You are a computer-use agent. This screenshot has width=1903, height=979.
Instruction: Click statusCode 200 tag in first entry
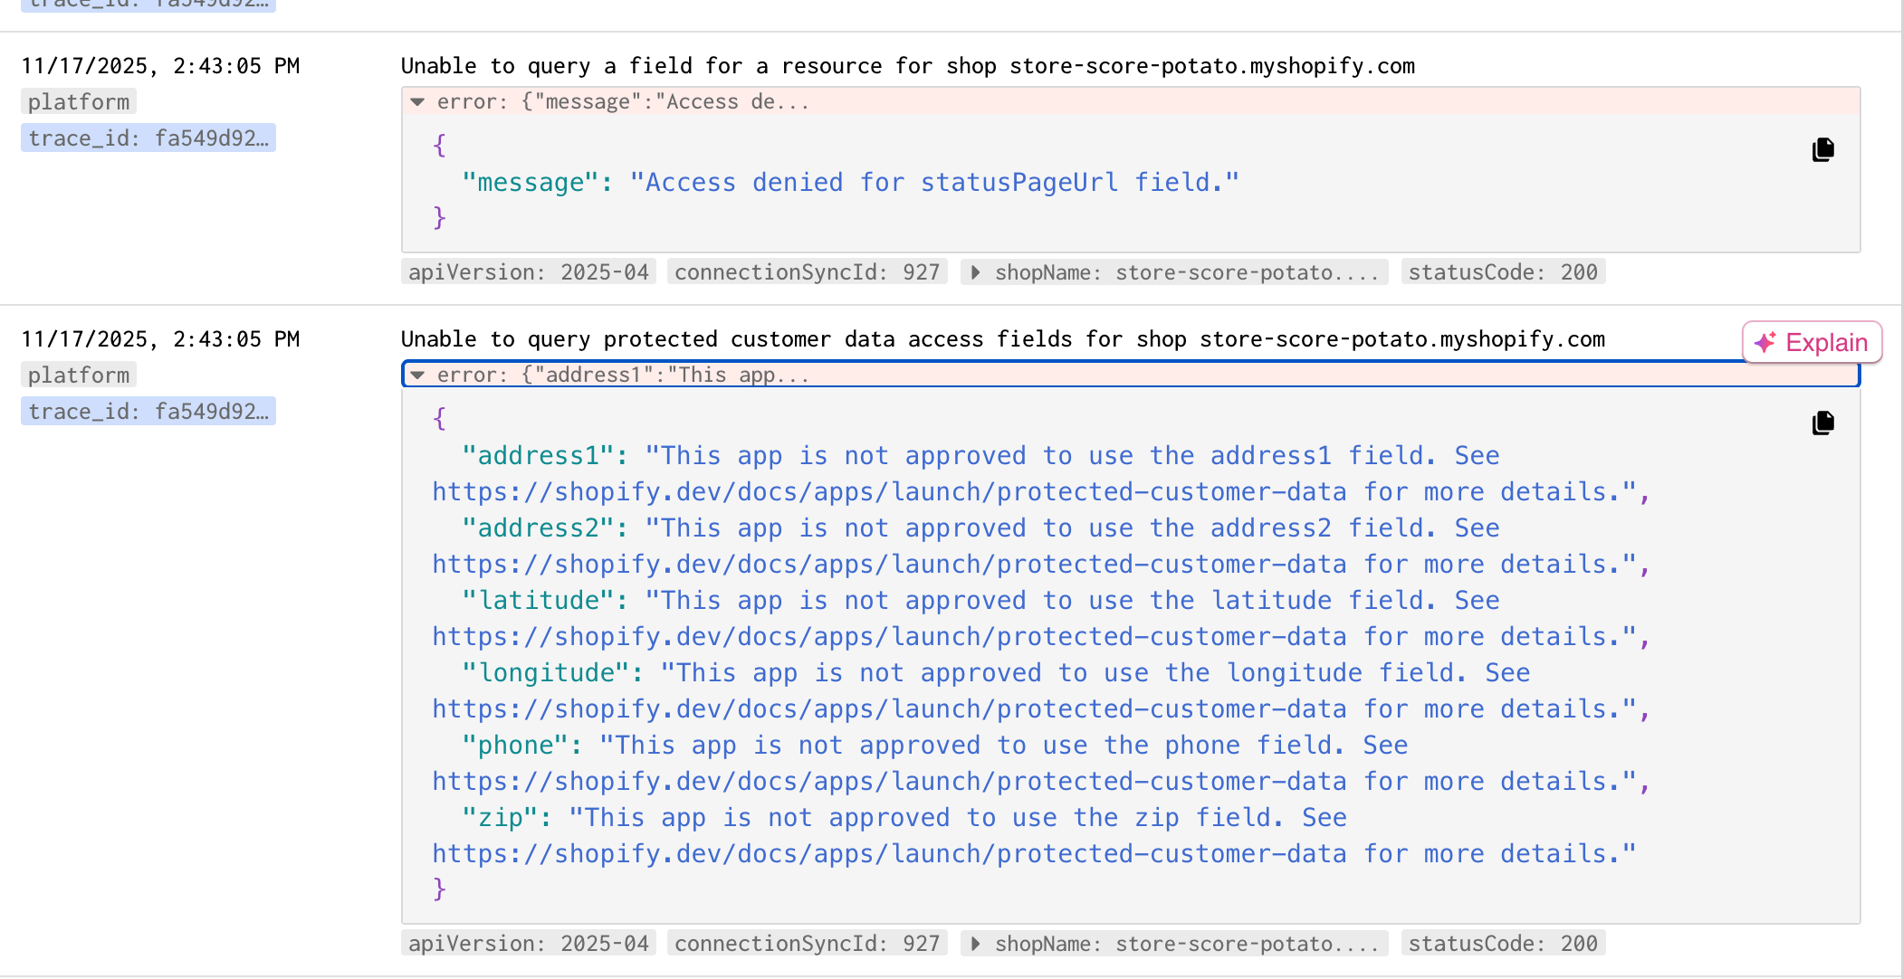click(x=1503, y=272)
